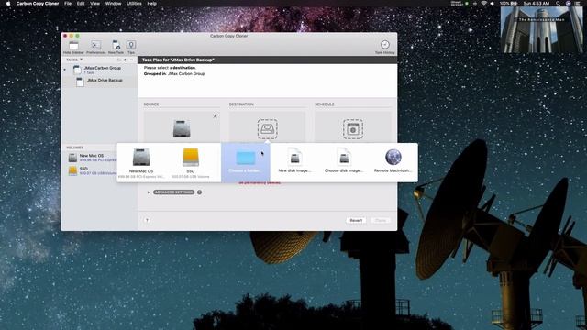This screenshot has height=330, width=587.
Task: Open the Utilities menu
Action: [x=134, y=4]
